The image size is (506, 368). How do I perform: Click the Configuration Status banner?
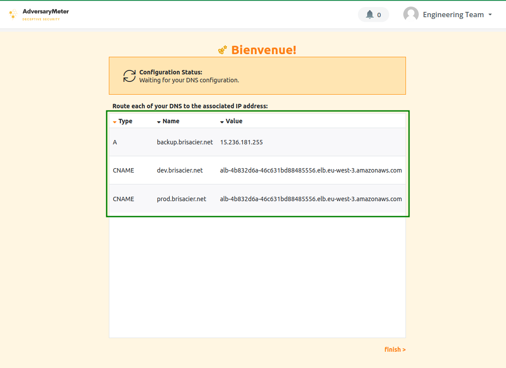click(257, 75)
